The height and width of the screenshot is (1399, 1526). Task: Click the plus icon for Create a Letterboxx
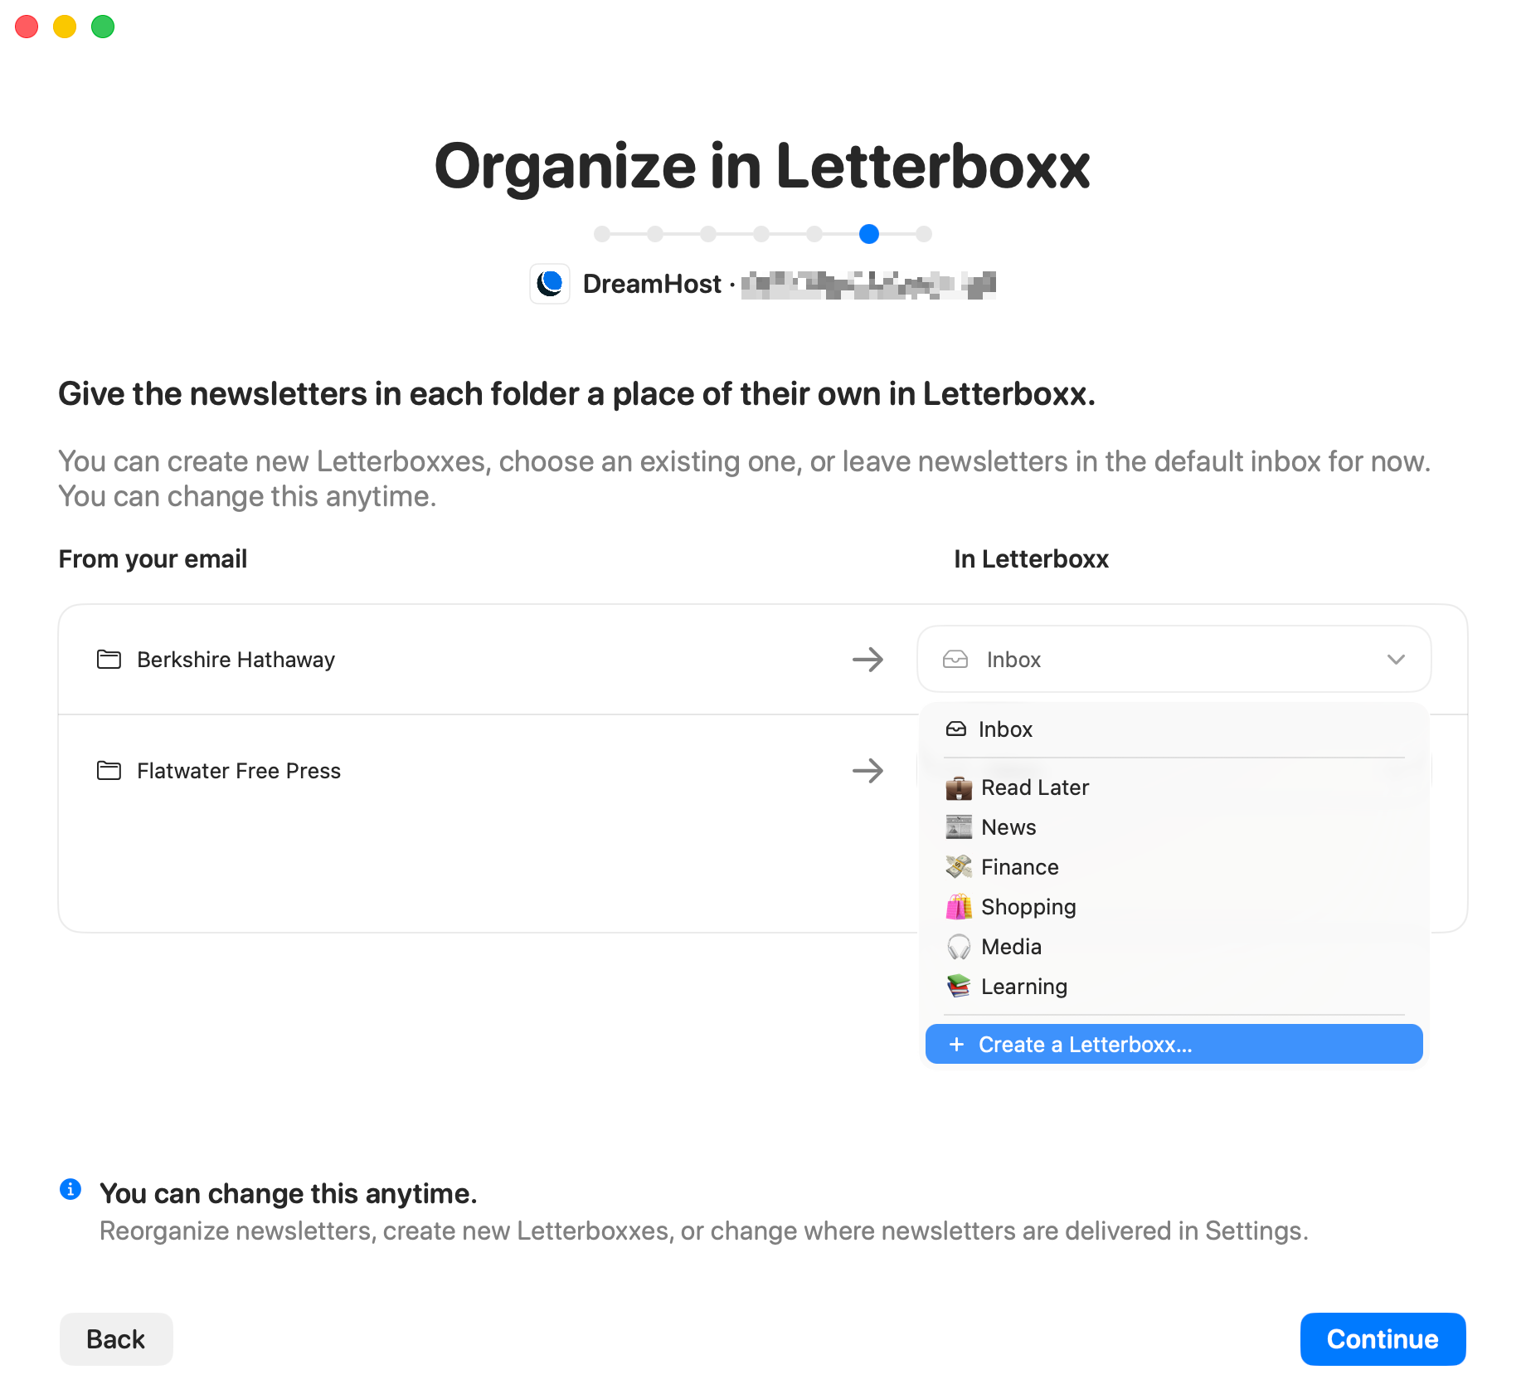coord(956,1045)
